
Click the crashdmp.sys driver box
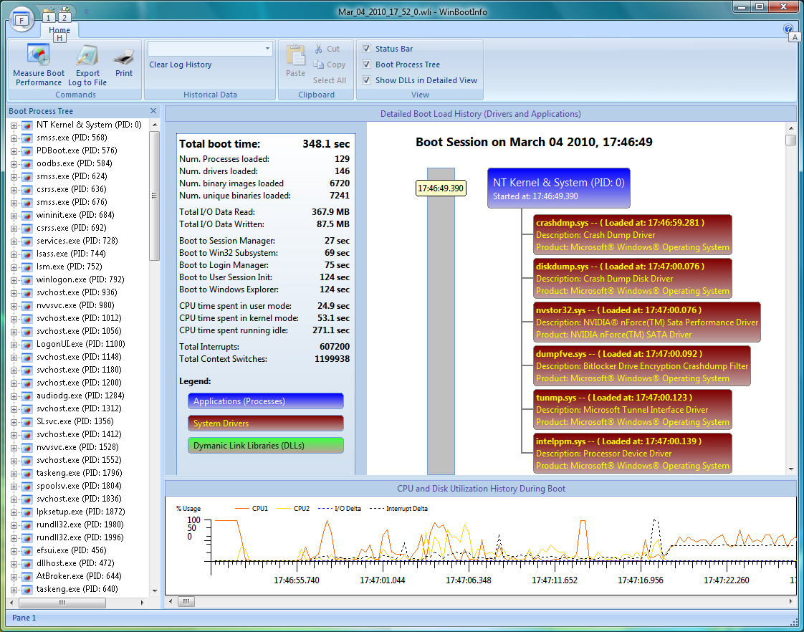tap(632, 235)
